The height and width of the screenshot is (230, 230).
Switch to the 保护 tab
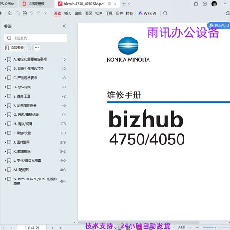pyautogui.click(x=119, y=13)
